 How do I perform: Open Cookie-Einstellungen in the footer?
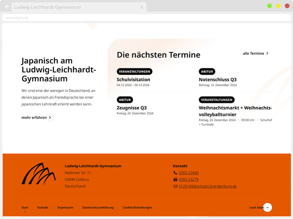[x=137, y=208]
